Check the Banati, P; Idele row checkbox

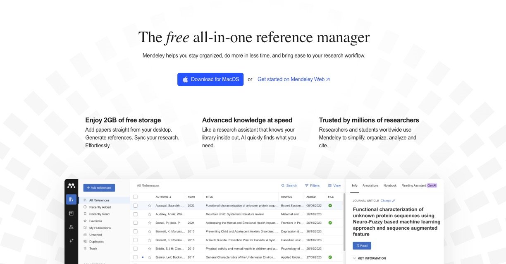tap(135, 223)
